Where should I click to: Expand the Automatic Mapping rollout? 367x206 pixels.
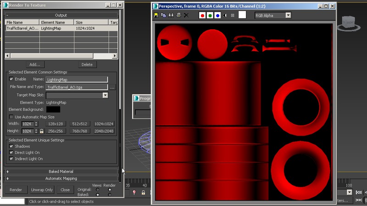61,179
